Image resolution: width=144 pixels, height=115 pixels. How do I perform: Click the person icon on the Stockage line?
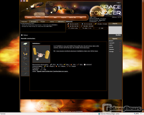coord(41,70)
